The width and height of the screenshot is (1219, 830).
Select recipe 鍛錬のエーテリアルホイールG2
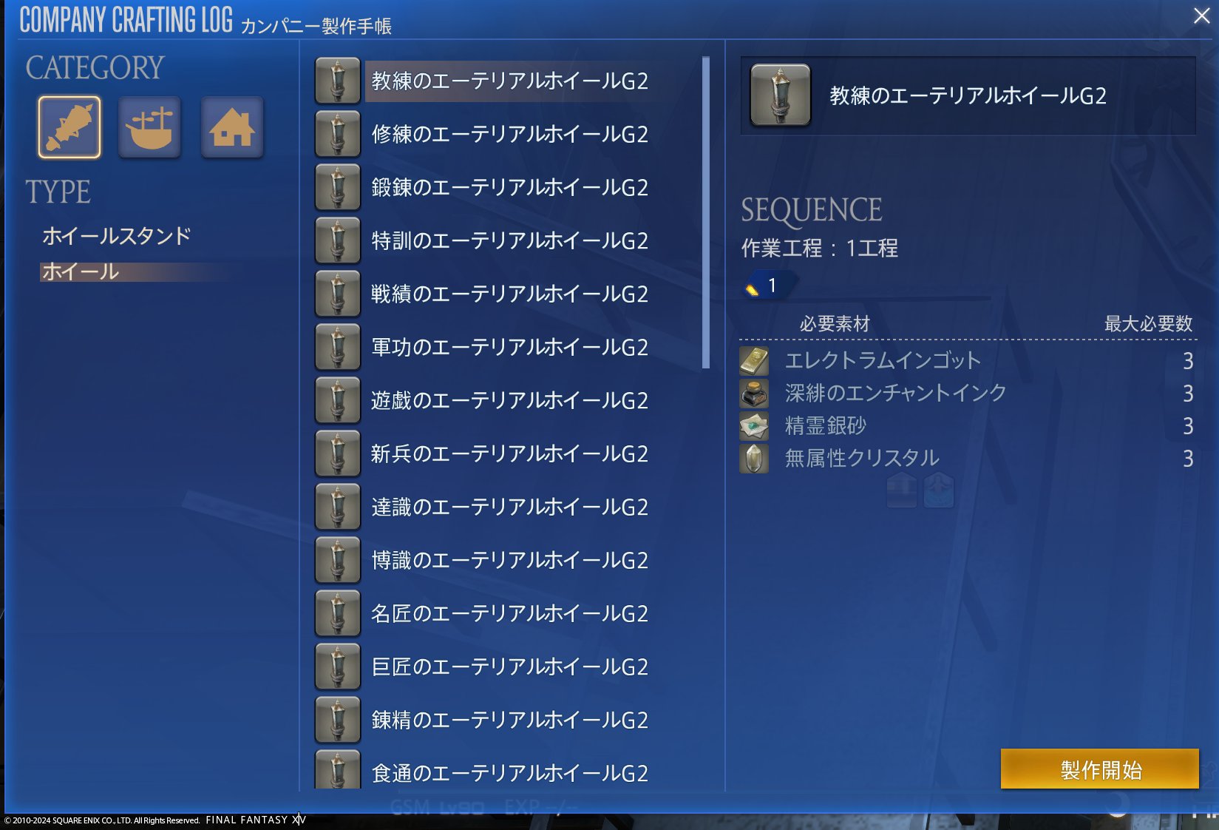(510, 187)
